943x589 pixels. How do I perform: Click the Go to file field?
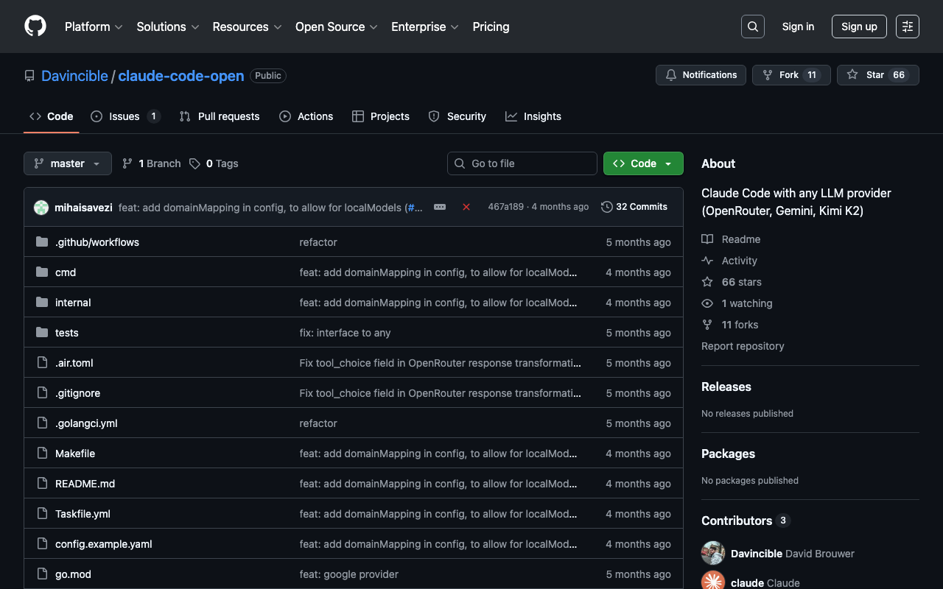522,163
